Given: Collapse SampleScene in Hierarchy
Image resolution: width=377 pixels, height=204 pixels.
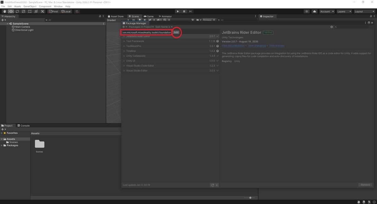Looking at the screenshot, I should [x=8, y=24].
